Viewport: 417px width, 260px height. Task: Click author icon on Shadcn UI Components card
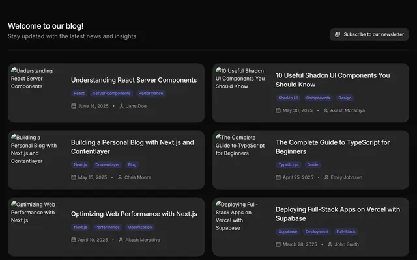pyautogui.click(x=326, y=110)
